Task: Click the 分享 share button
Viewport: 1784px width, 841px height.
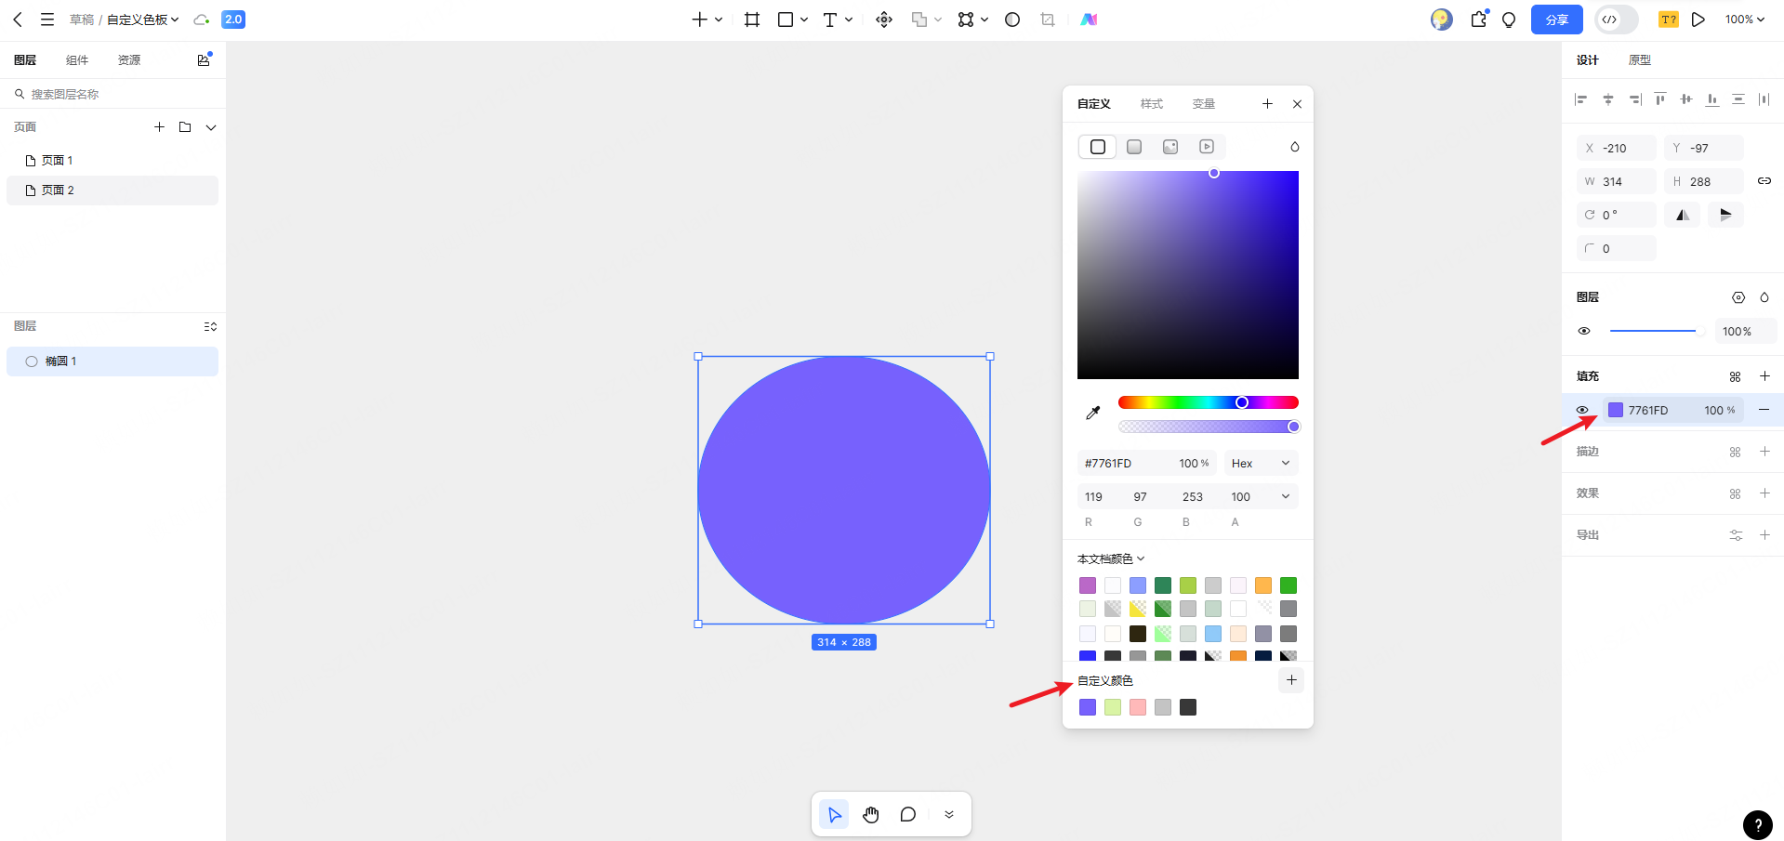Action: 1556,20
